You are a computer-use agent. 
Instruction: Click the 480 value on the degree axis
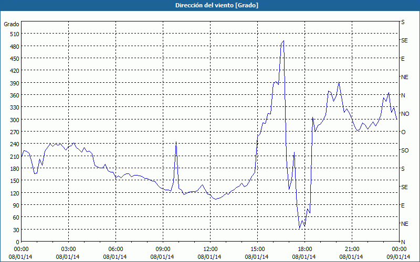click(x=14, y=46)
